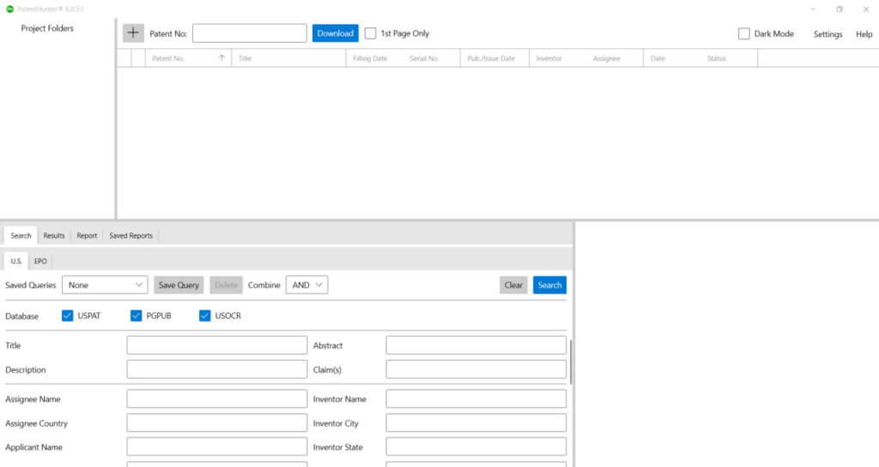Select the Project Folders heading

[47, 28]
